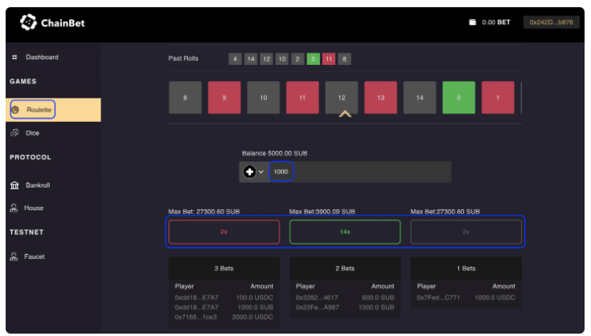Screen dimensions: 591x336
Task: Click the House icon in sidebar
Action: (14, 208)
